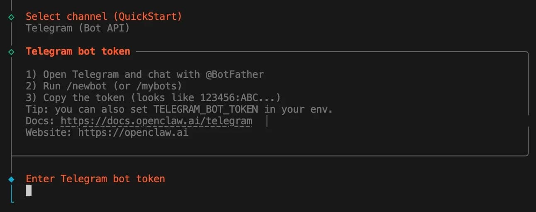Image resolution: width=536 pixels, height=212 pixels.
Task: Open the https://openclaw.ai website link
Action: [x=133, y=133]
